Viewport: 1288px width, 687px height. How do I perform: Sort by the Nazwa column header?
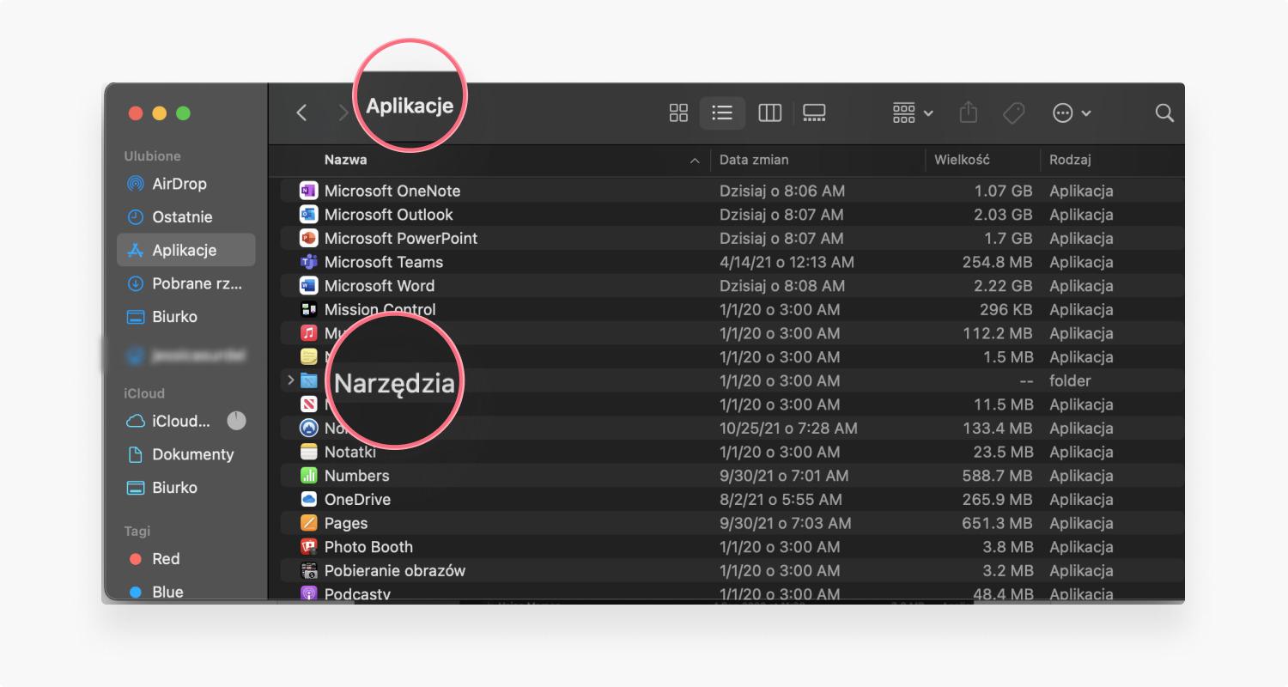pyautogui.click(x=345, y=160)
